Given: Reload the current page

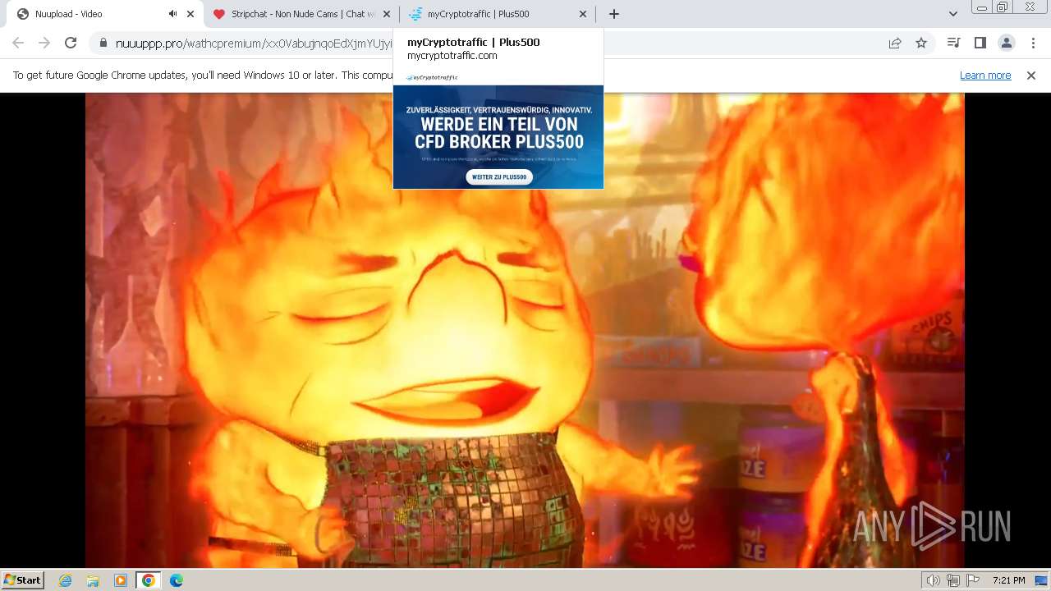Looking at the screenshot, I should 71,43.
